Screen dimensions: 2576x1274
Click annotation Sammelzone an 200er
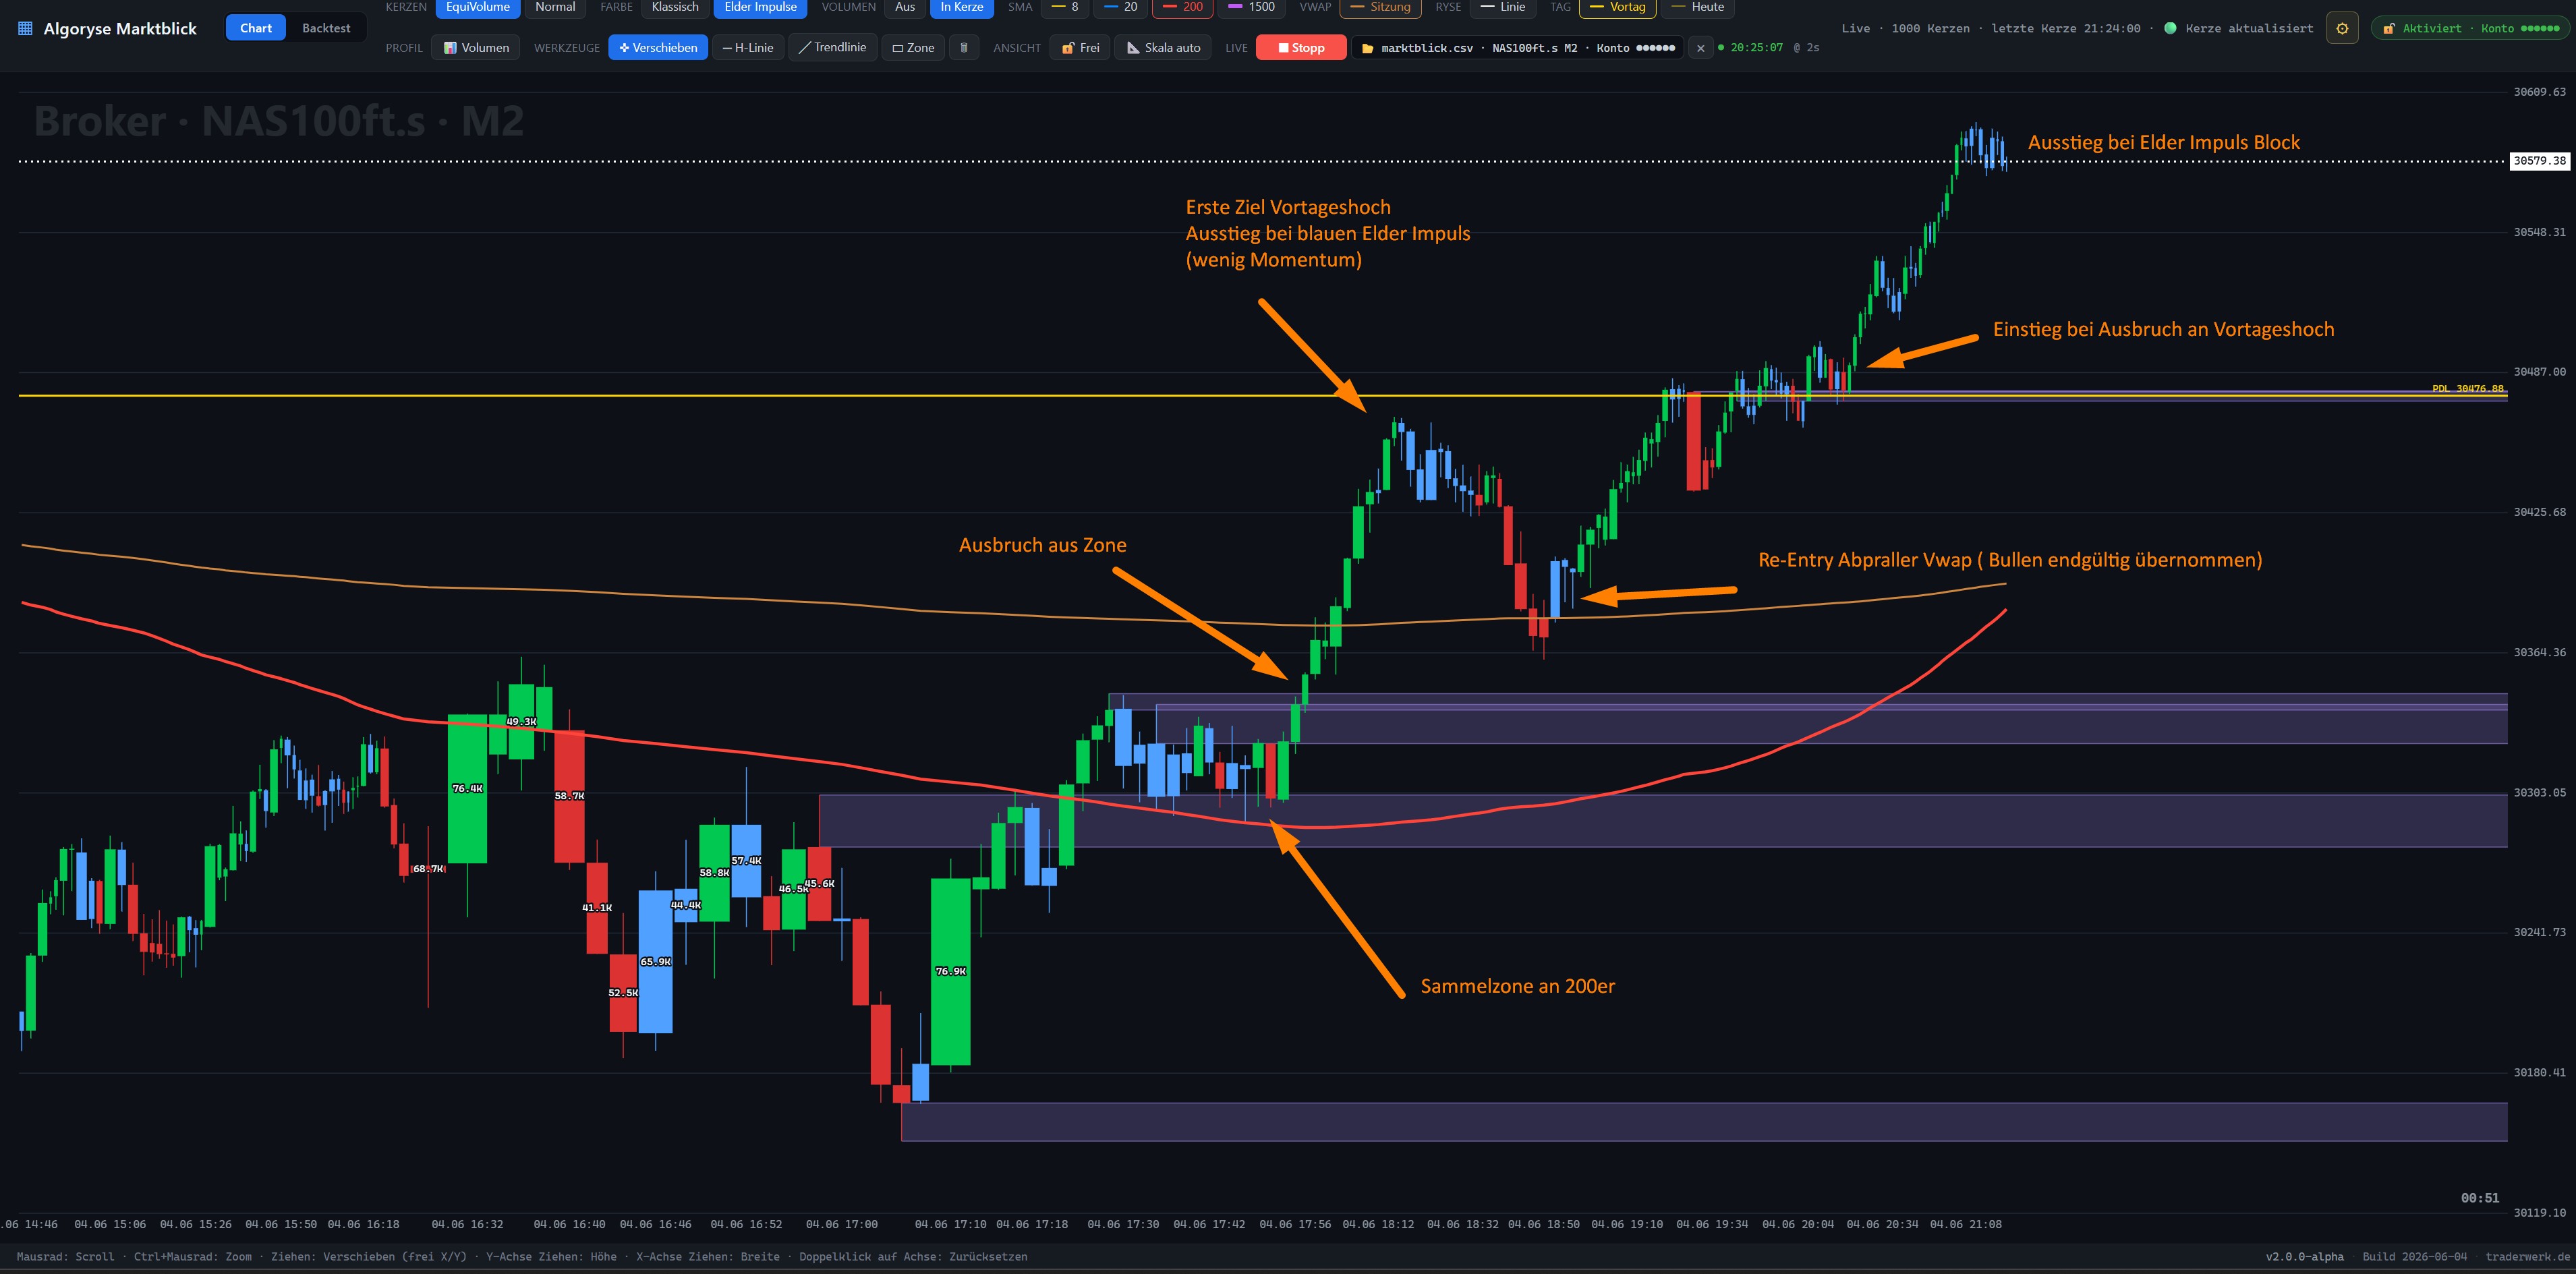pos(1517,986)
